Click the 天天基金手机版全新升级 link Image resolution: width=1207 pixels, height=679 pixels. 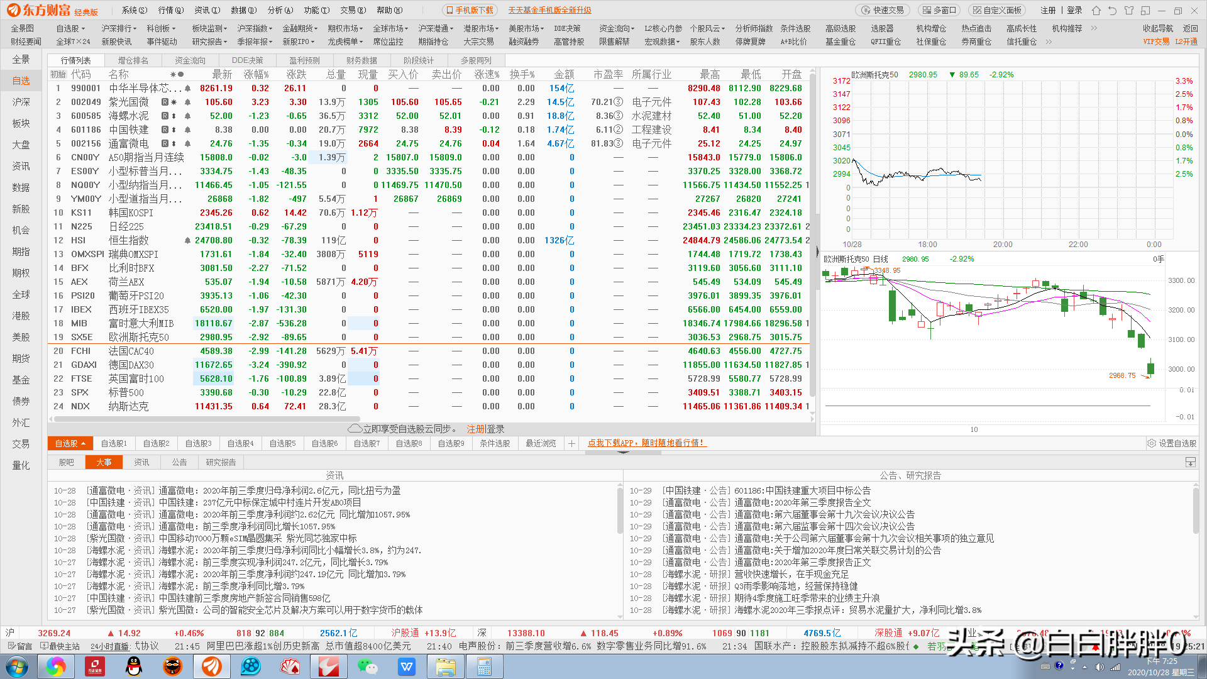click(549, 10)
